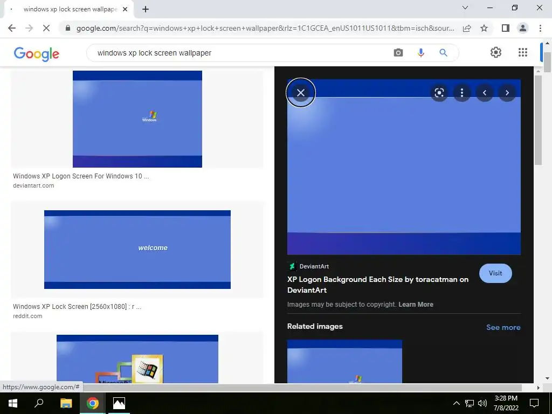552x414 pixels.
Task: Go to Google logo home
Action: (36, 53)
